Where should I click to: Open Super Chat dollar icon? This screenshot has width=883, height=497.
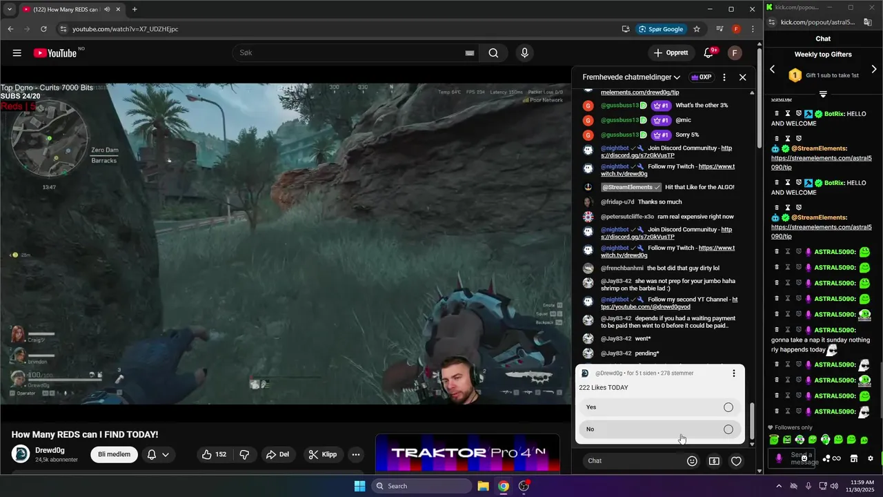point(714,461)
